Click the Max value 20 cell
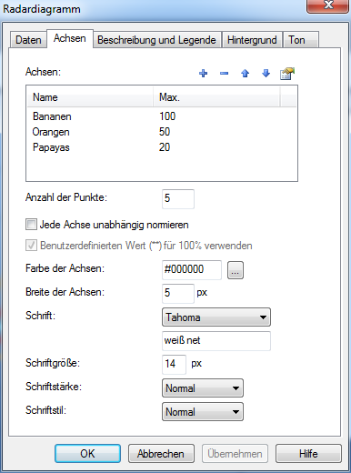The width and height of the screenshot is (351, 473). [x=165, y=147]
